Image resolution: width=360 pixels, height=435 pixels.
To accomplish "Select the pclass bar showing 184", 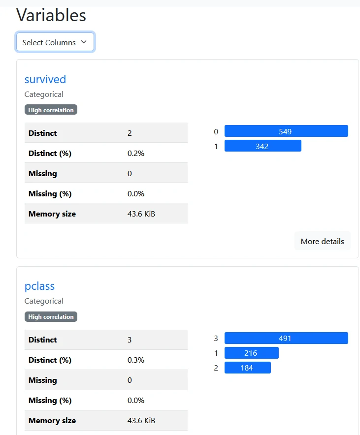I will click(248, 368).
